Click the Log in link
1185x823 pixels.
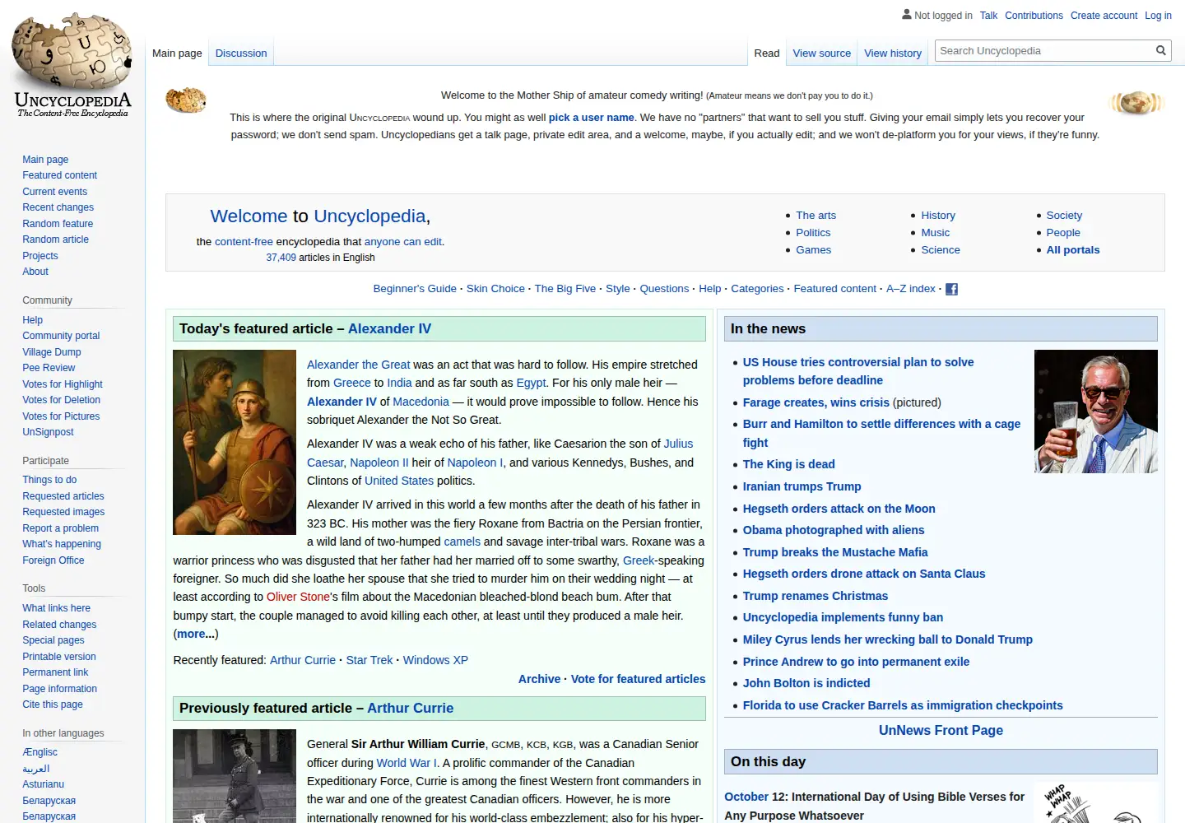click(x=1158, y=16)
